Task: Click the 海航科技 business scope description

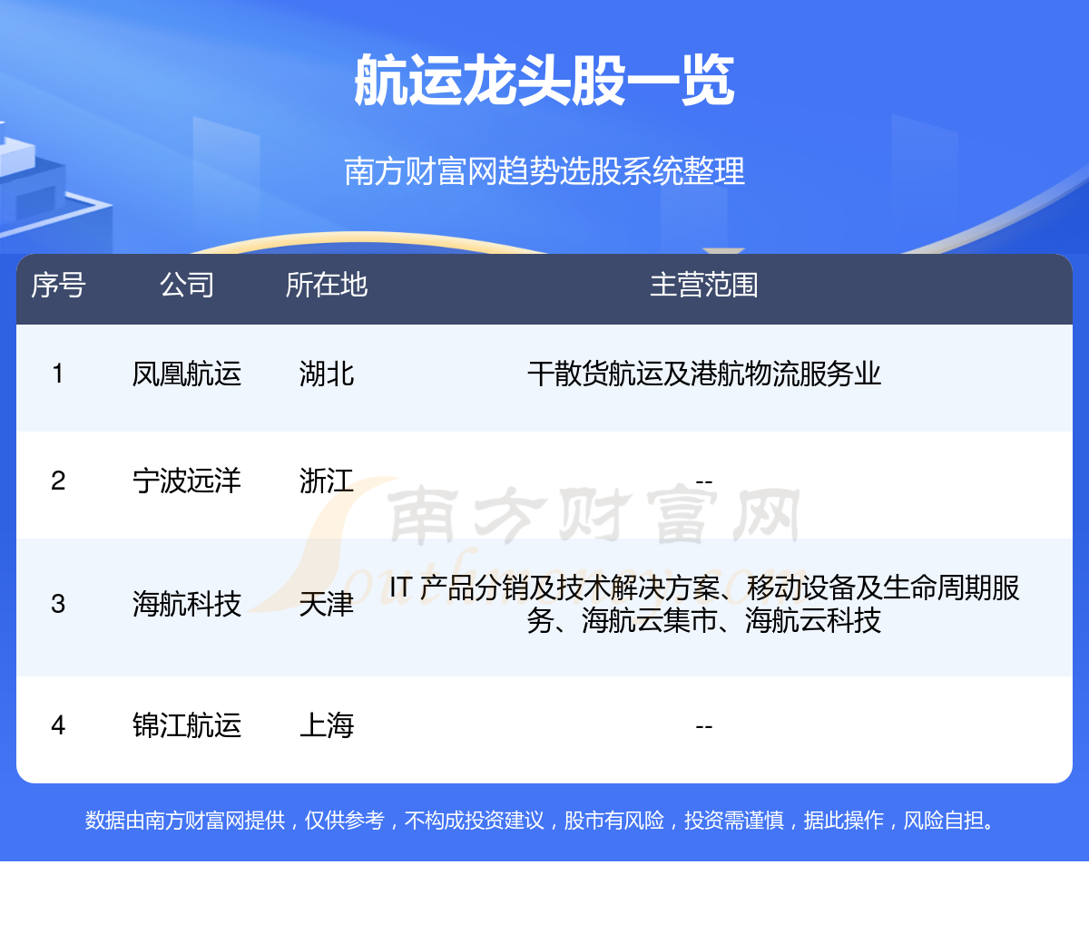Action: 704,604
